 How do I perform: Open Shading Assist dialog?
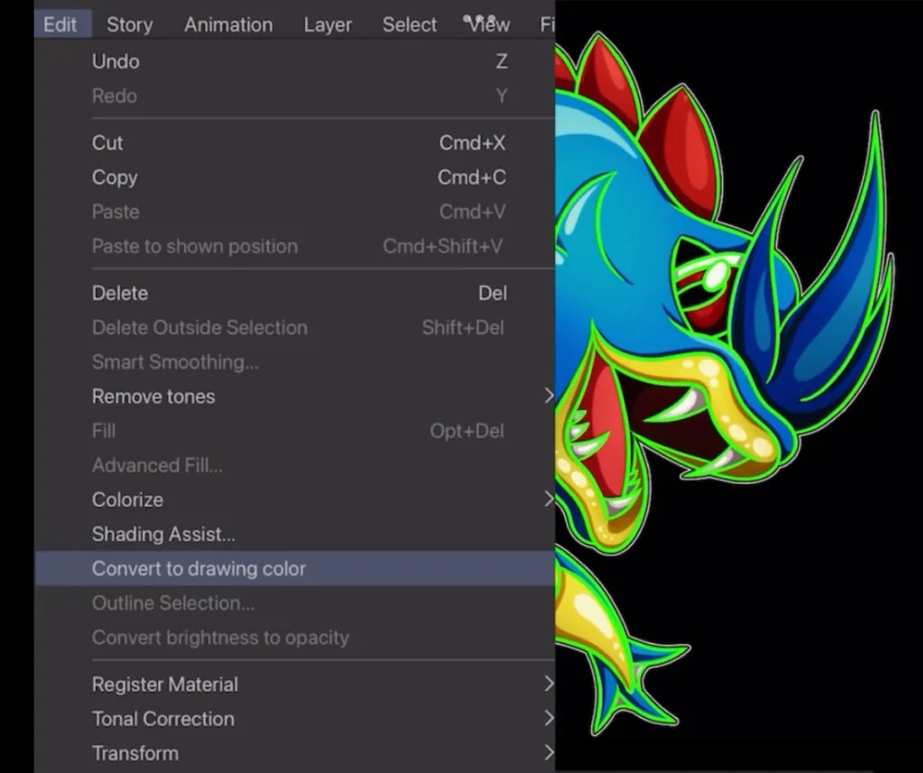click(x=295, y=534)
